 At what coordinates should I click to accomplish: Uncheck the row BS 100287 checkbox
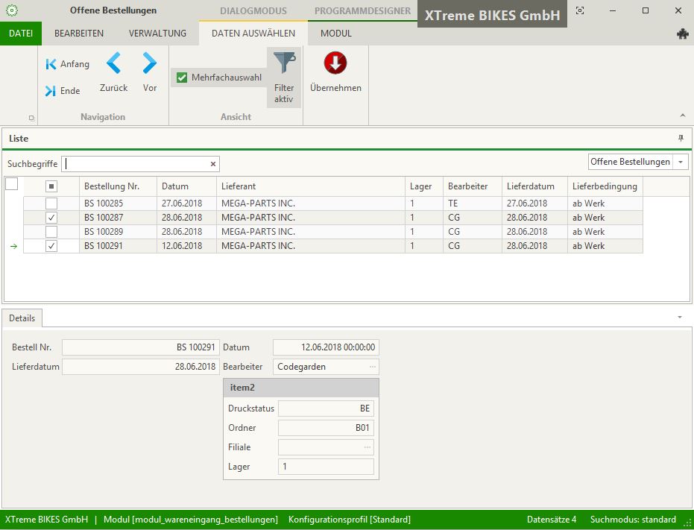[51, 218]
